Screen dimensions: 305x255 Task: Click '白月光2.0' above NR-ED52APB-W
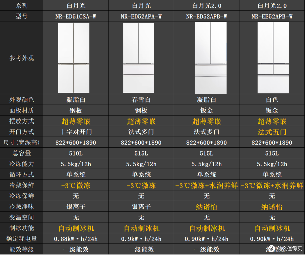pyautogui.click(x=206, y=6)
